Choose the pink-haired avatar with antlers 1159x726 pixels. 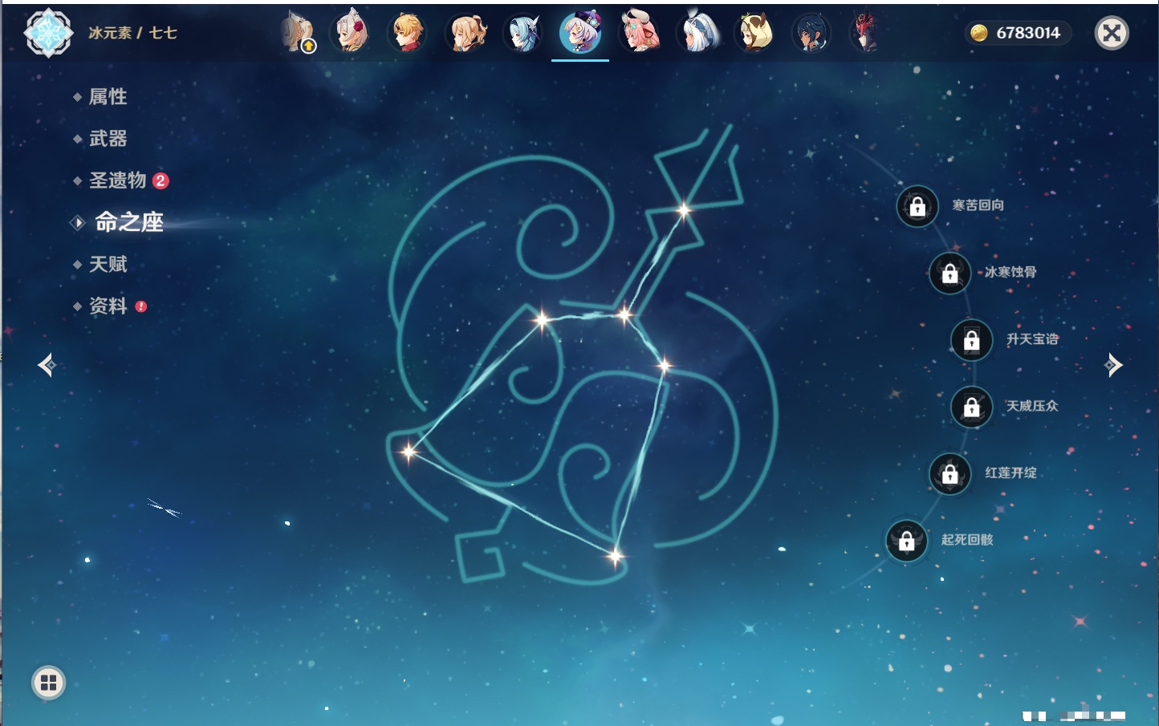[639, 32]
